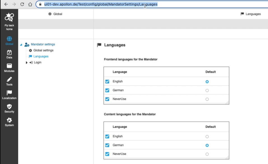This screenshot has width=268, height=164.
Task: Collapse the Mandator settings tree node
Action: (x=21, y=45)
